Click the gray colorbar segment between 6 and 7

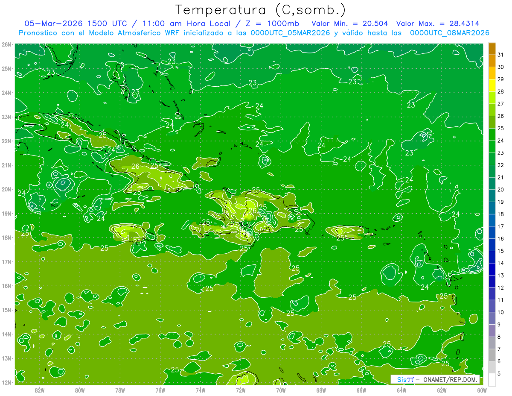click(492, 355)
